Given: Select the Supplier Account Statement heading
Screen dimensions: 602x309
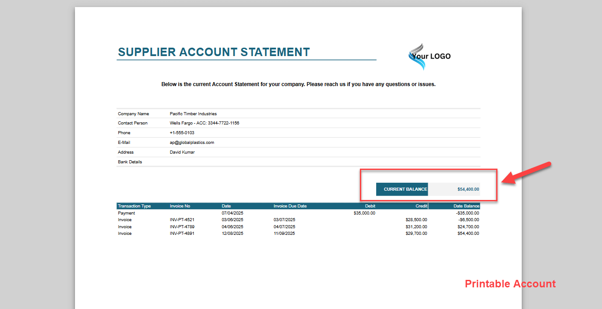Looking at the screenshot, I should (x=214, y=52).
